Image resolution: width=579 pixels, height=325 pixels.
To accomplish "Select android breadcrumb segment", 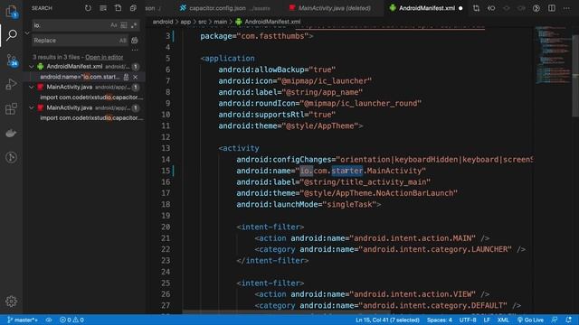I will [163, 22].
